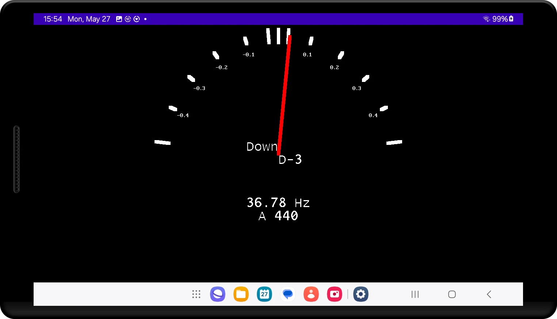Screen dimensions: 557x319
Task: Tap the Down tuning direction label
Action: tap(262, 147)
